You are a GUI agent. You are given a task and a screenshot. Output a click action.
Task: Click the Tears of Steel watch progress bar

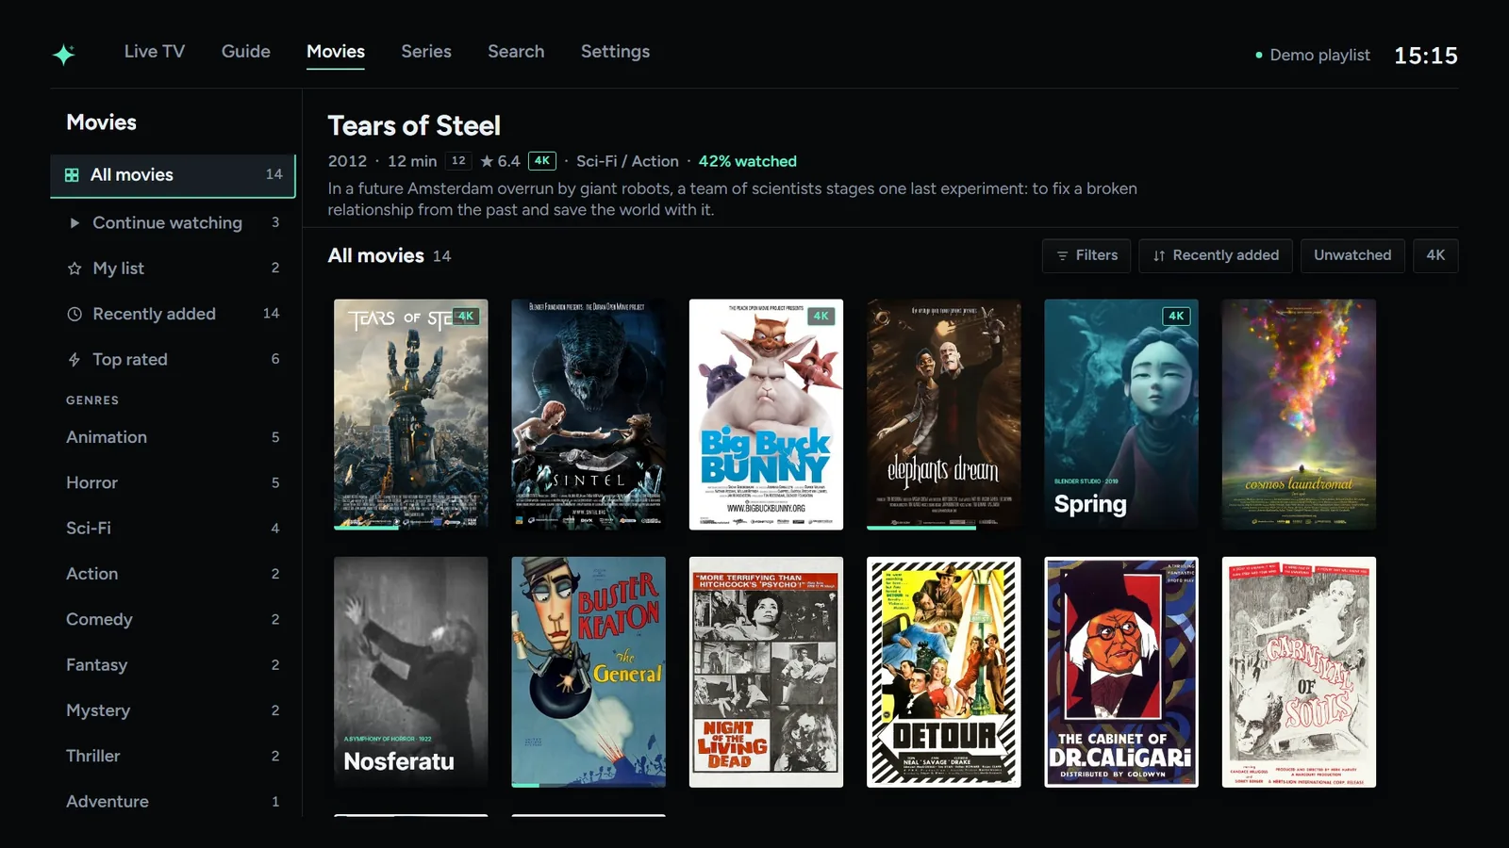[411, 528]
